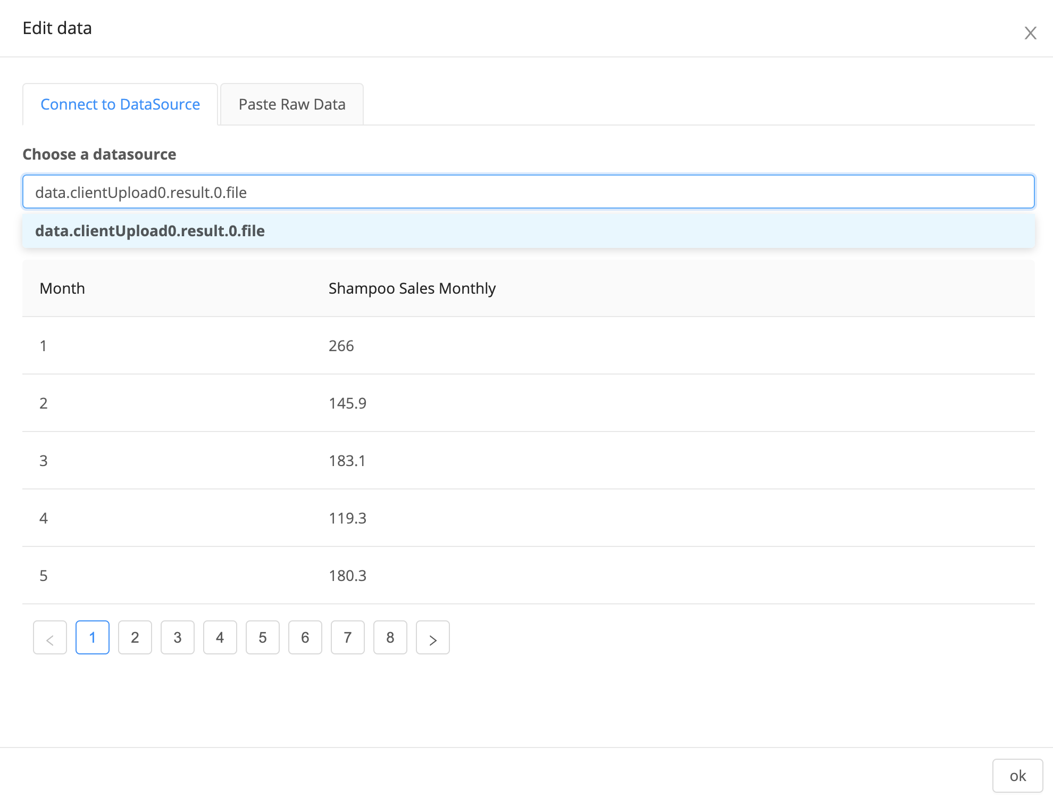Go to next page arrow
This screenshot has width=1053, height=797.
433,637
